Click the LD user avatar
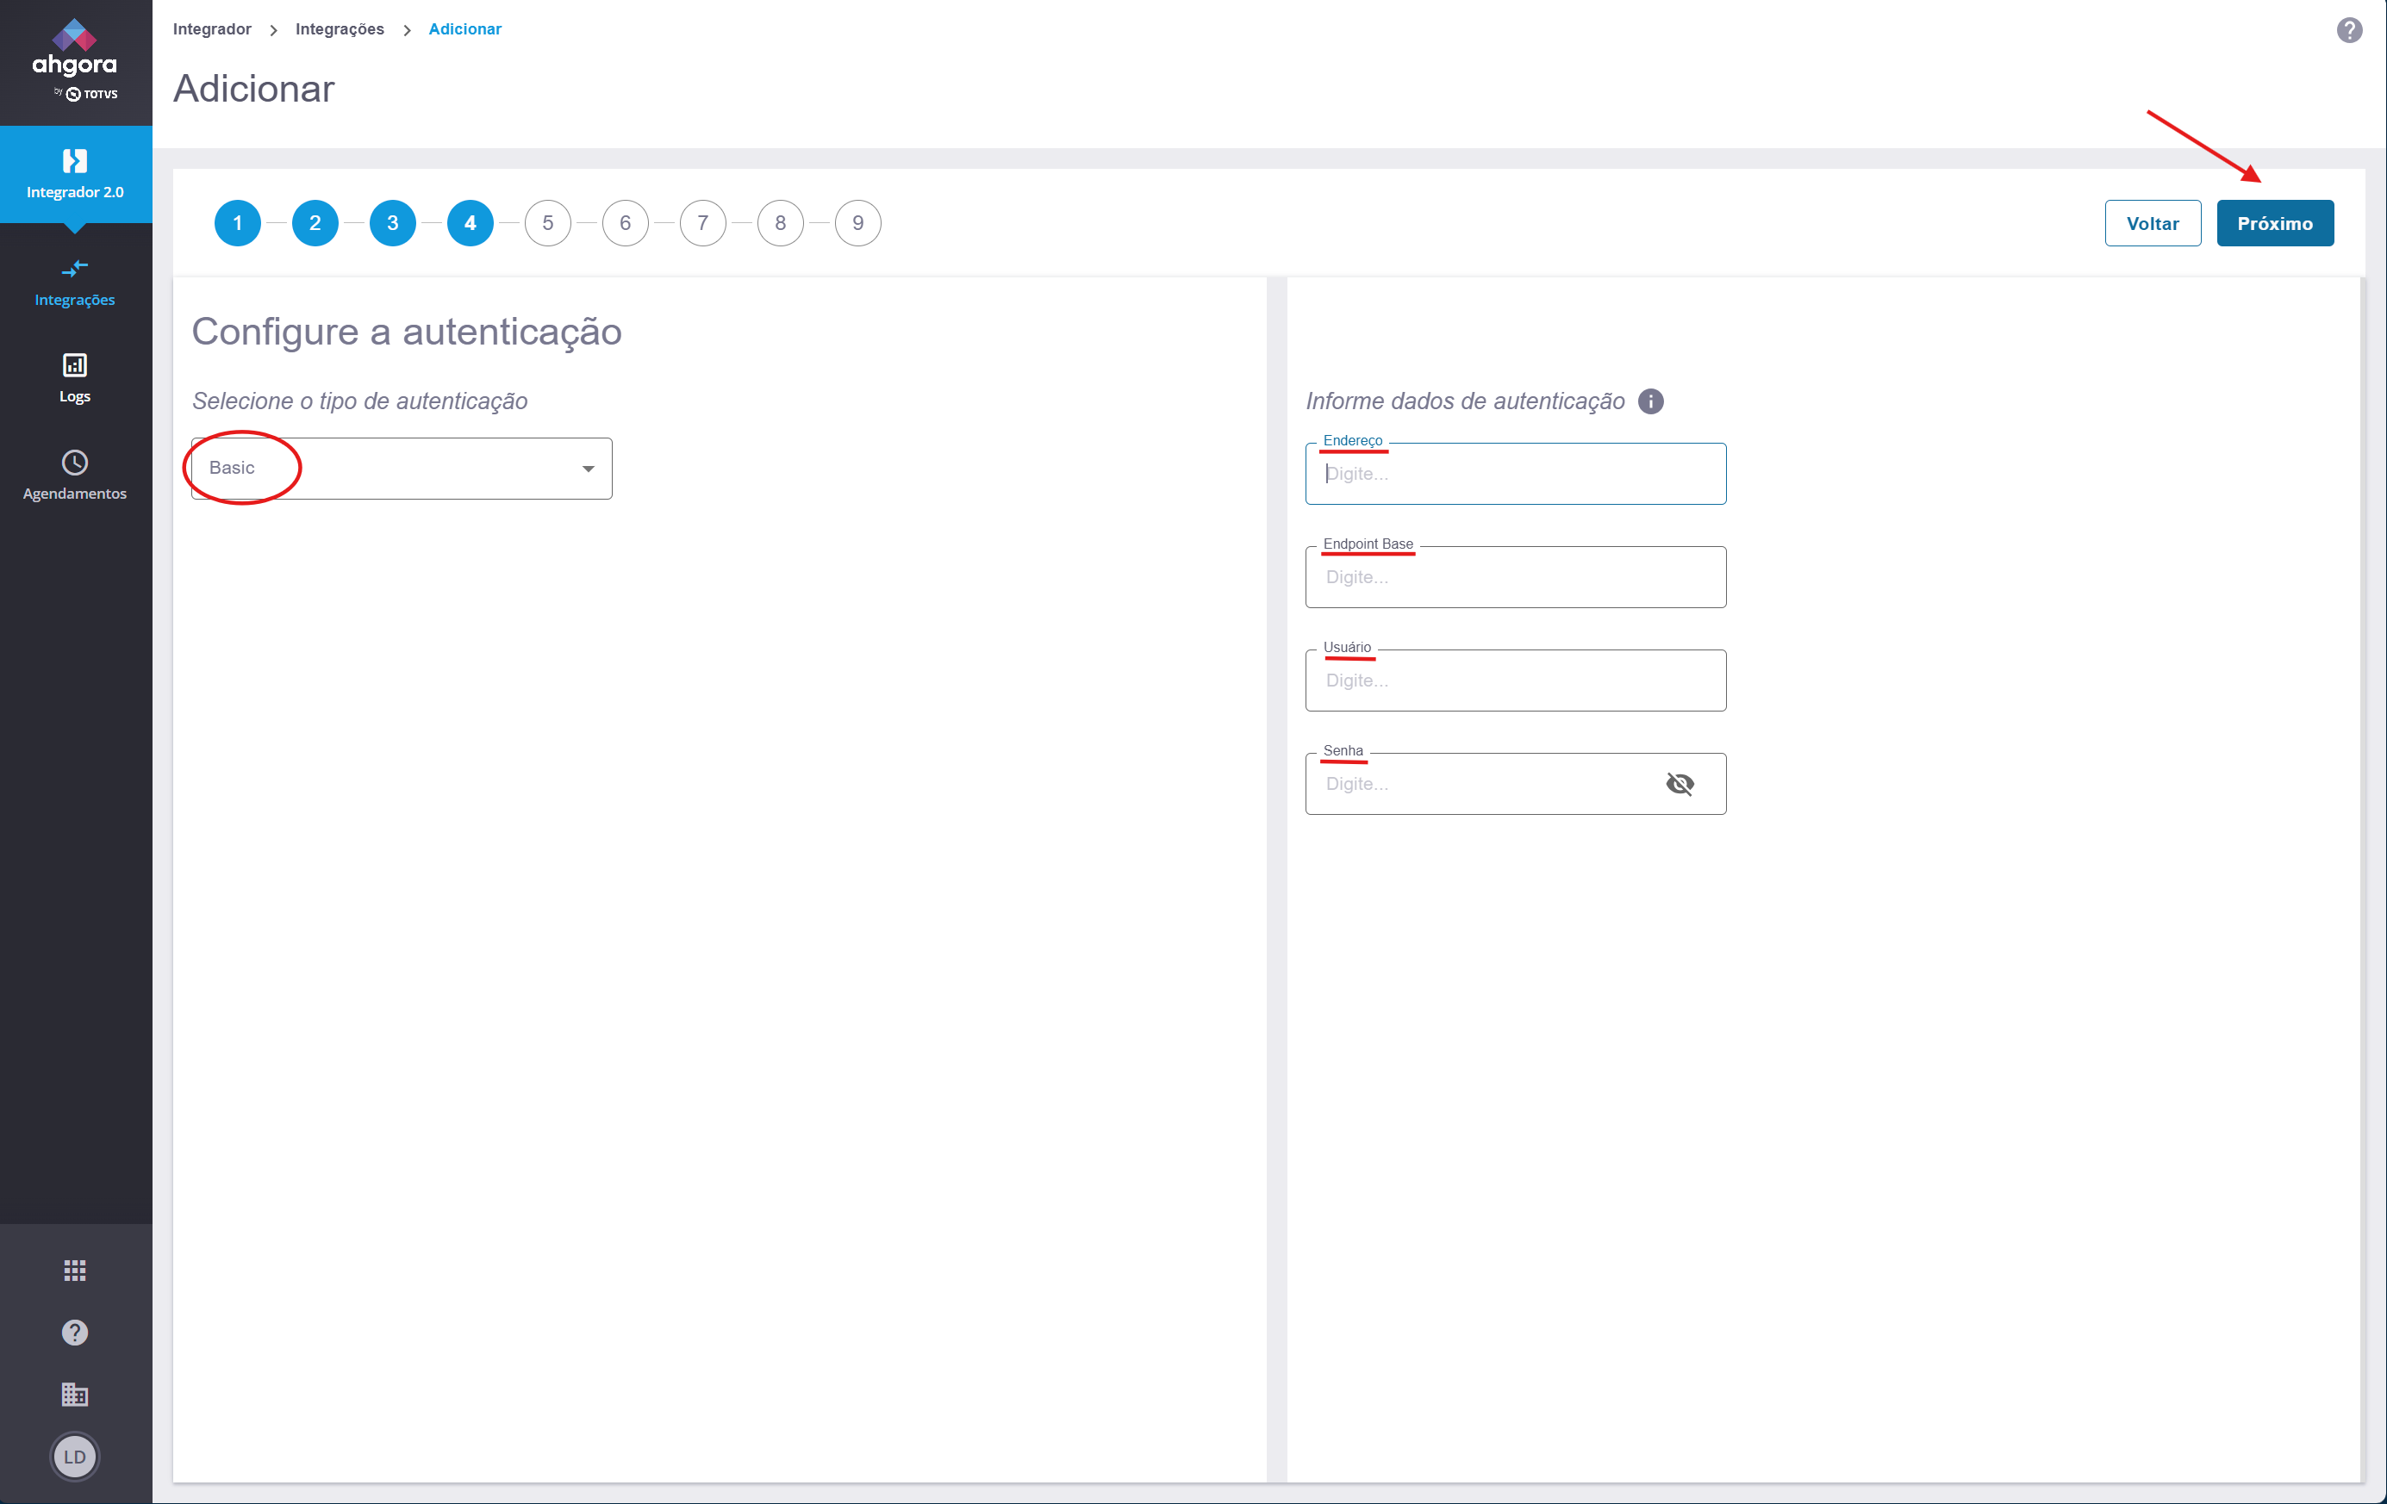Viewport: 2387px width, 1504px height. click(x=74, y=1457)
